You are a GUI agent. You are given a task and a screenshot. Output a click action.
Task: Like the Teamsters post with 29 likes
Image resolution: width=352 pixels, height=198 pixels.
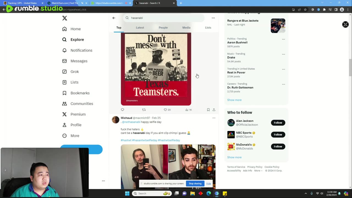(x=167, y=110)
